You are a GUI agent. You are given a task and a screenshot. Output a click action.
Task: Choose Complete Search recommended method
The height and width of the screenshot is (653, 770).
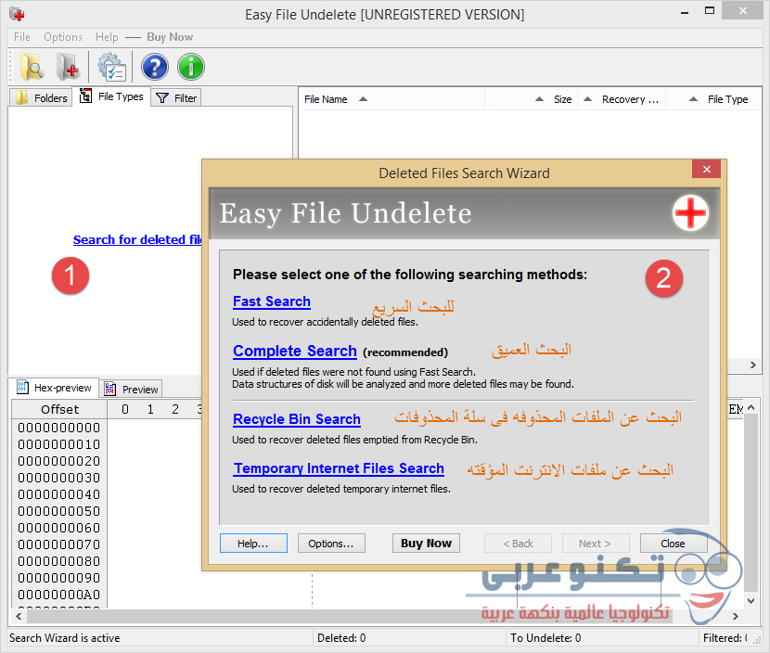point(295,351)
